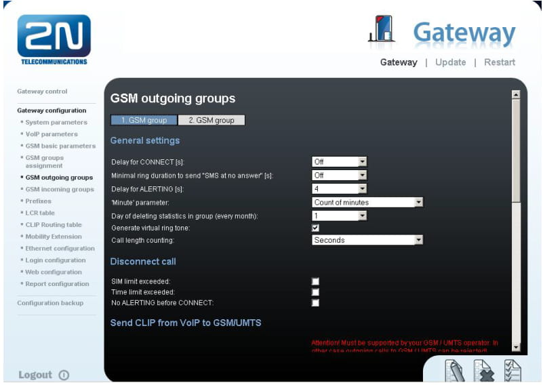543x385 pixels.
Task: Expand the 'Minute' parameter dropdown
Action: tap(367, 202)
